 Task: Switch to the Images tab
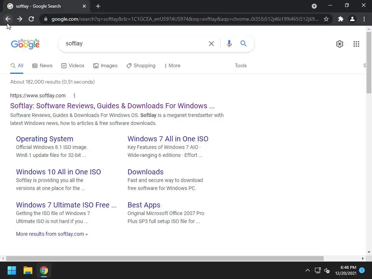(105, 66)
